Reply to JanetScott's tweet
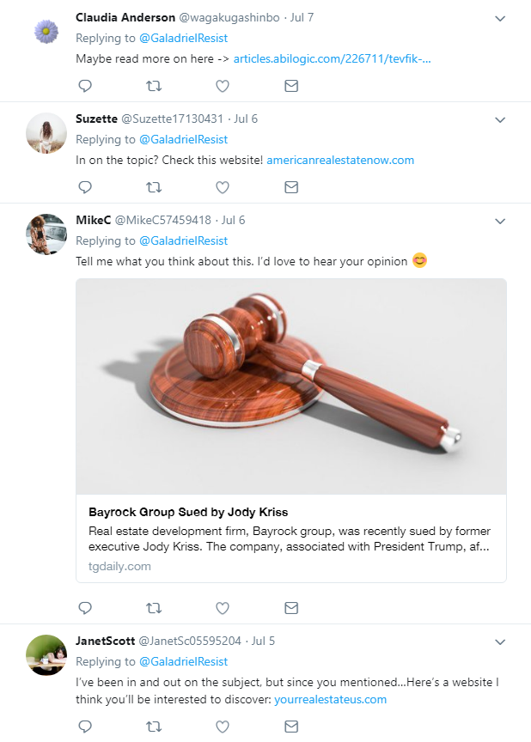The width and height of the screenshot is (531, 742). [85, 727]
